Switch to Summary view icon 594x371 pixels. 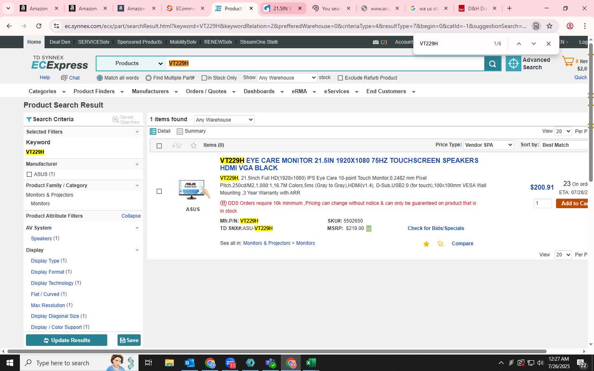[180, 131]
